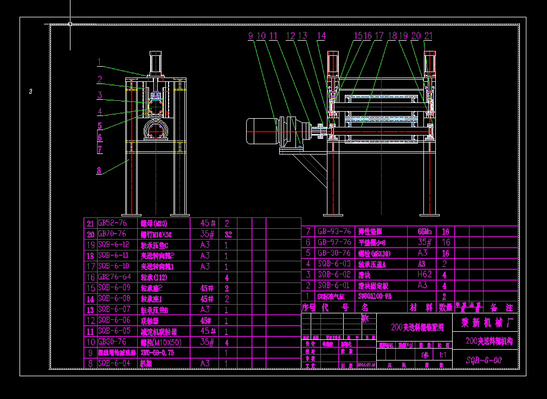Pick balloon number 14 above side view
The image size is (547, 399).
pyautogui.click(x=321, y=36)
